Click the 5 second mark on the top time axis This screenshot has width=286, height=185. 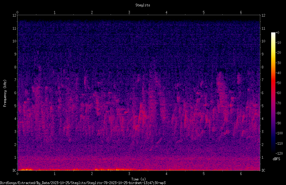[204, 12]
